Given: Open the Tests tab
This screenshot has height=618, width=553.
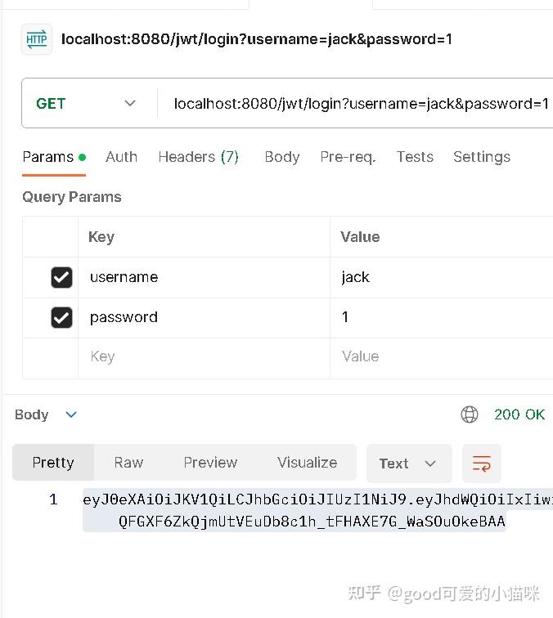Looking at the screenshot, I should point(415,157).
